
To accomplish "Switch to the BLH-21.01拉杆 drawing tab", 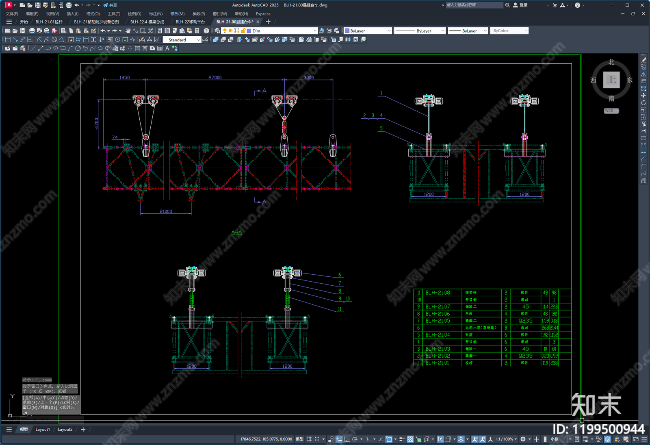I will 49,22.
